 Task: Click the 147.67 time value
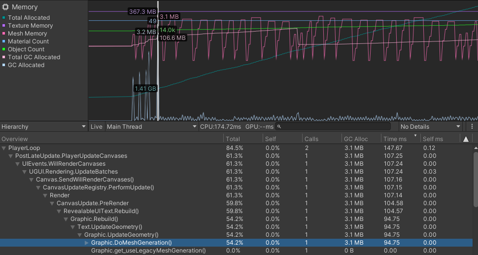(x=393, y=148)
